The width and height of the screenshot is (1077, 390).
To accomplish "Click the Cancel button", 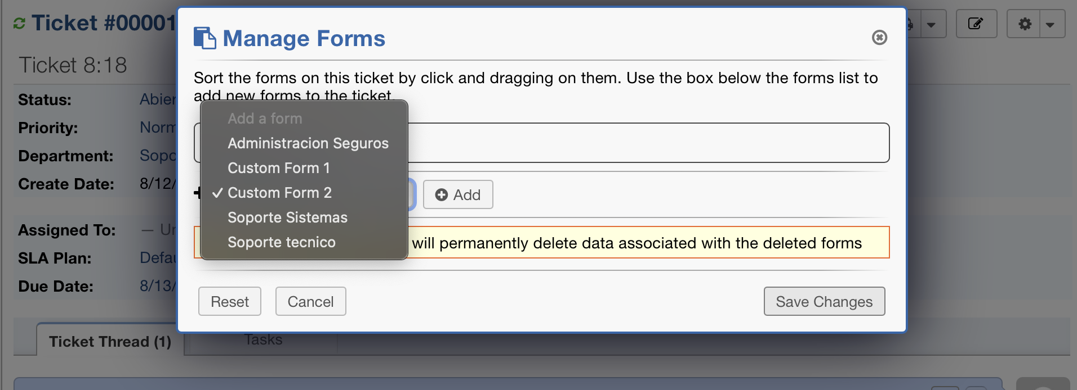I will click(x=311, y=302).
